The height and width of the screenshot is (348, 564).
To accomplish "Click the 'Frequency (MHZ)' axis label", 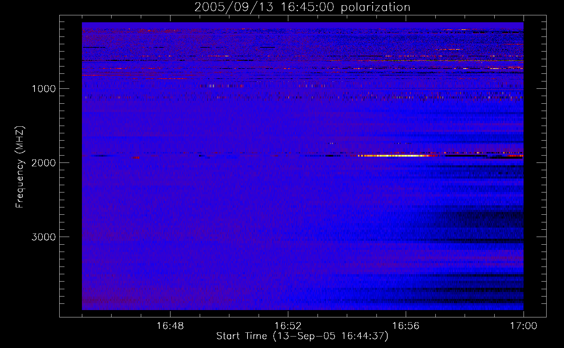I will pos(20,167).
